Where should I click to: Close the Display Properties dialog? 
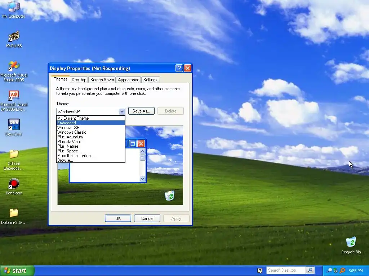[187, 68]
